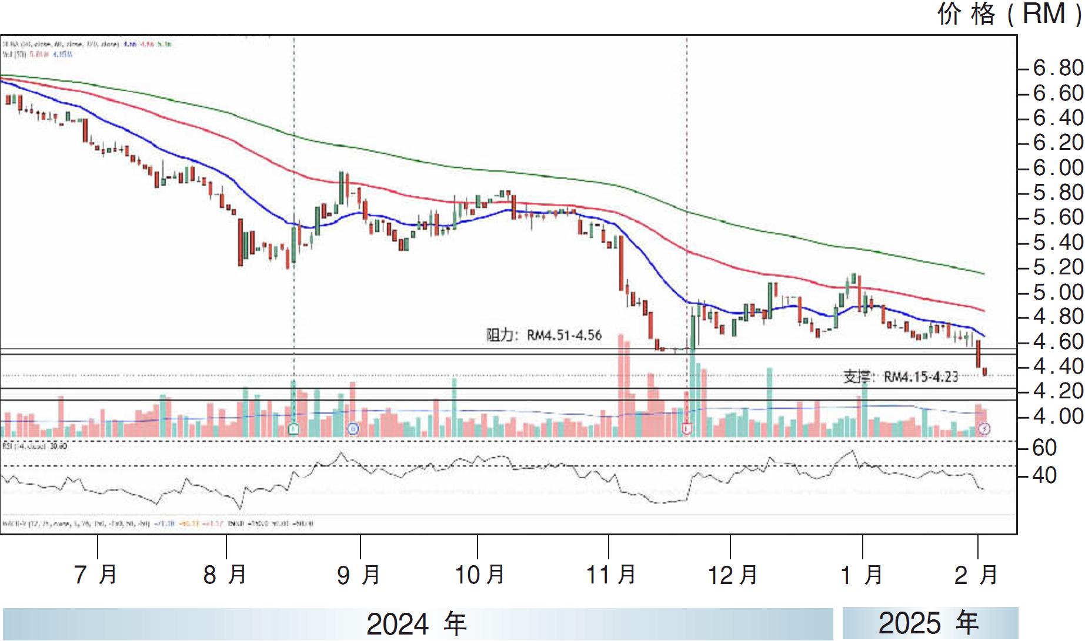Click the 8 月 month label
This screenshot has height=641, width=1085.
pyautogui.click(x=225, y=574)
